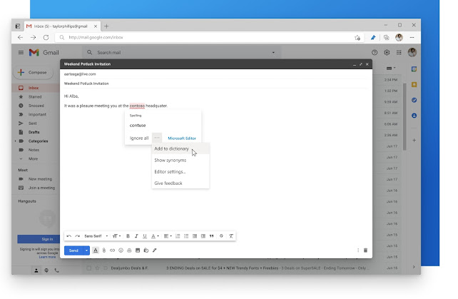Select the Dealjumbo Deals email checkbox
The image size is (458, 299).
88,268
